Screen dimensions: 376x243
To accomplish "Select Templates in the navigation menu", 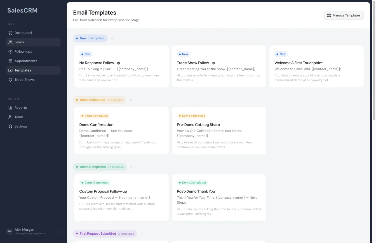I will point(23,70).
